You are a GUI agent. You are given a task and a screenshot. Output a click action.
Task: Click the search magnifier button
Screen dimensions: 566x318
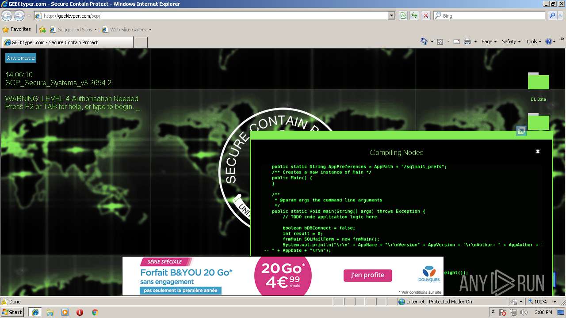click(x=552, y=16)
